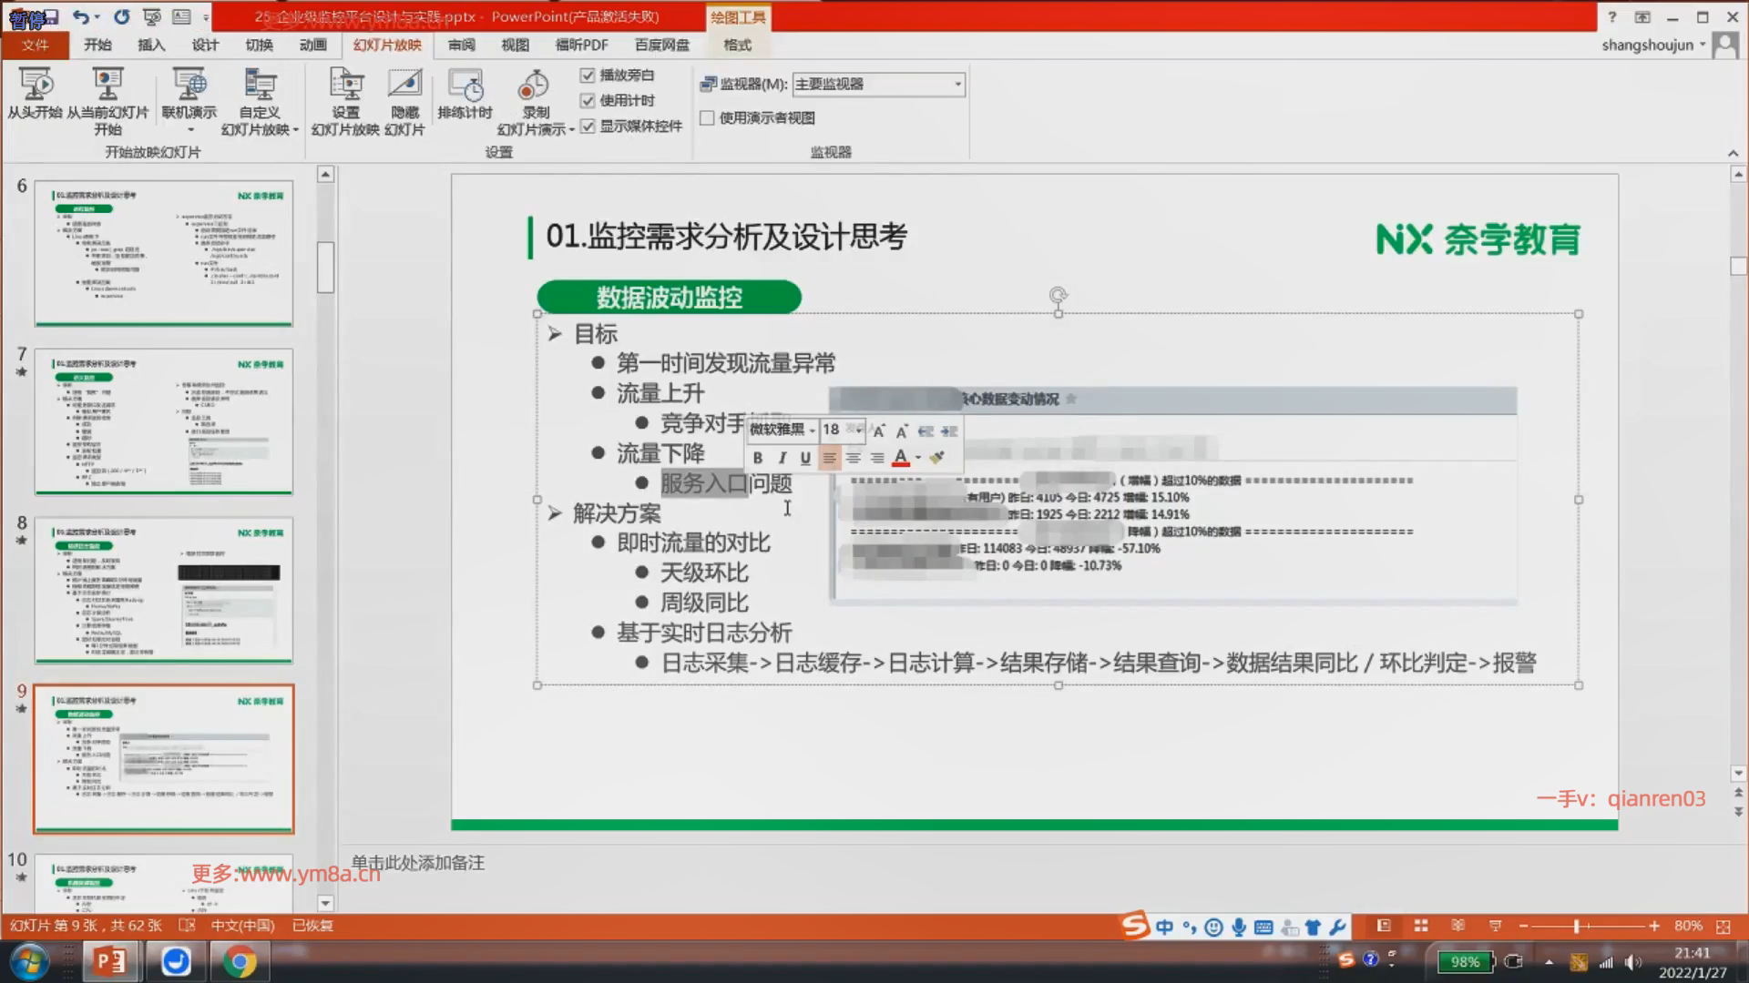Toggle the 使用计时 checkbox

click(588, 101)
